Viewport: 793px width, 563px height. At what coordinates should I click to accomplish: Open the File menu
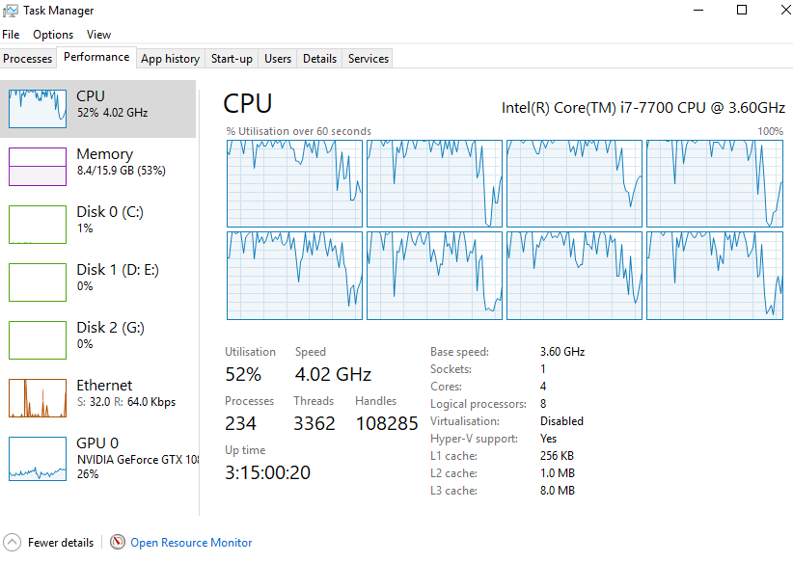click(11, 35)
